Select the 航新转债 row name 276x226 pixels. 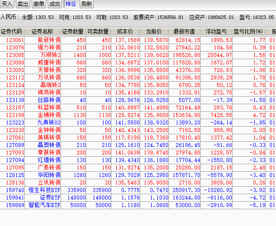pyautogui.click(x=49, y=40)
